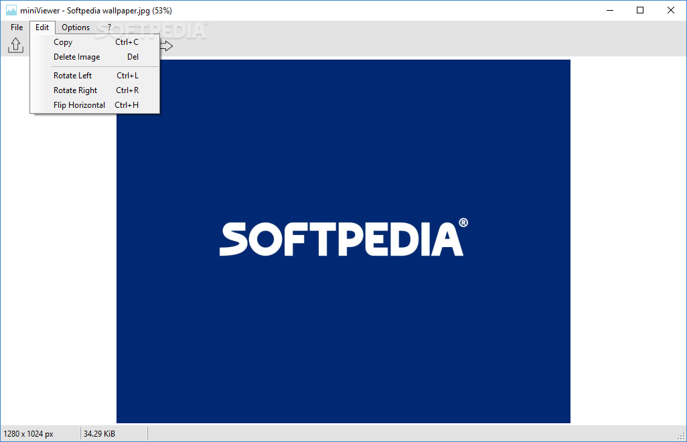Select Rotate Right menu item

pyautogui.click(x=94, y=90)
